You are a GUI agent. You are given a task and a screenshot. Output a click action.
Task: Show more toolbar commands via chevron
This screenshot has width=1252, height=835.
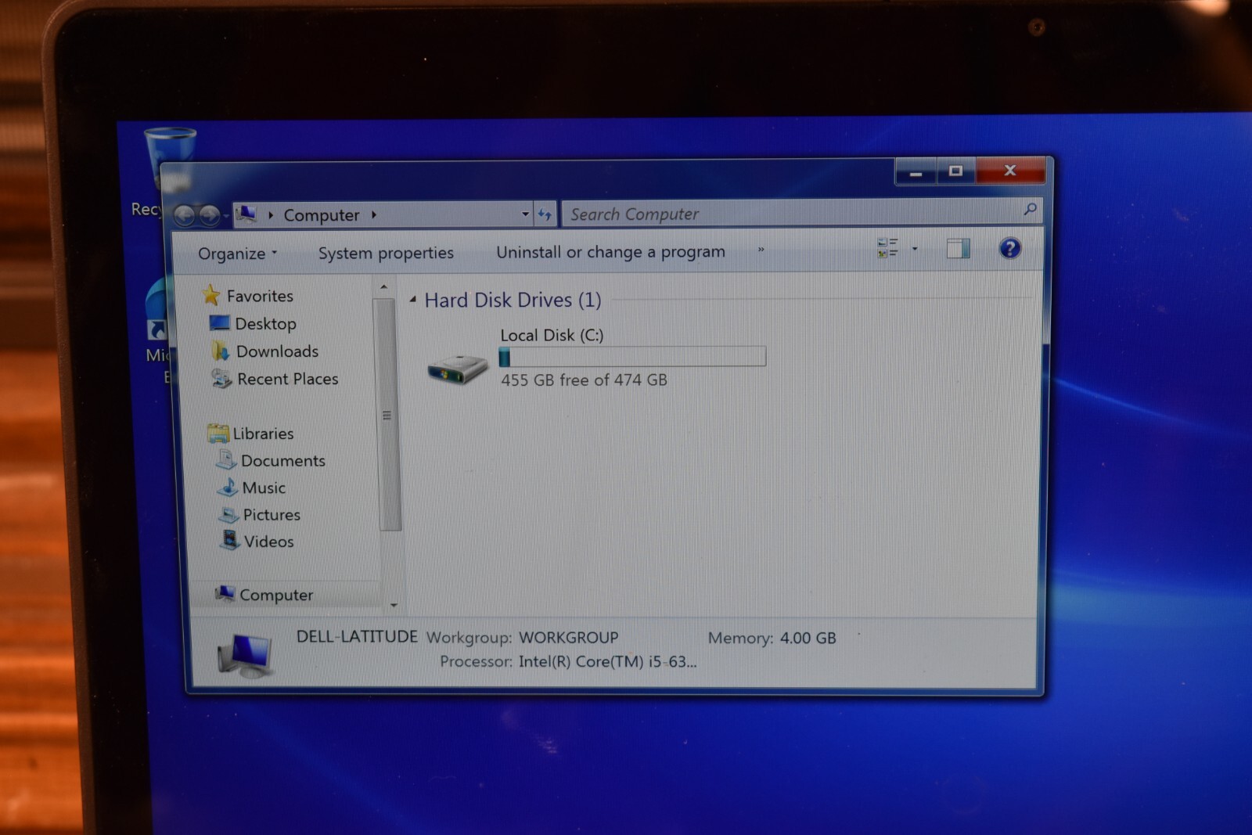(761, 250)
